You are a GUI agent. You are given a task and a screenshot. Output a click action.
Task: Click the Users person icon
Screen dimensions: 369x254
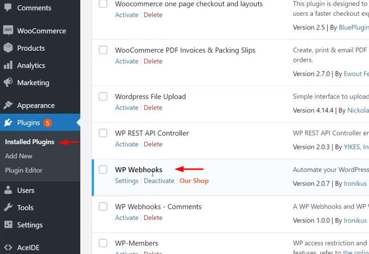point(8,190)
